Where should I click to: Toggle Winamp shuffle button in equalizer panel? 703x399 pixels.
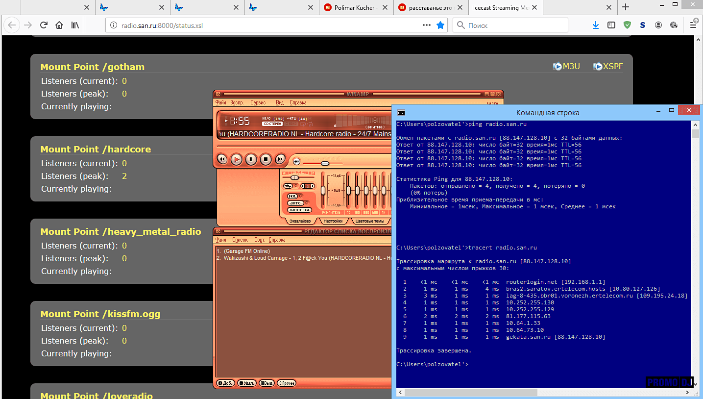(x=288, y=186)
